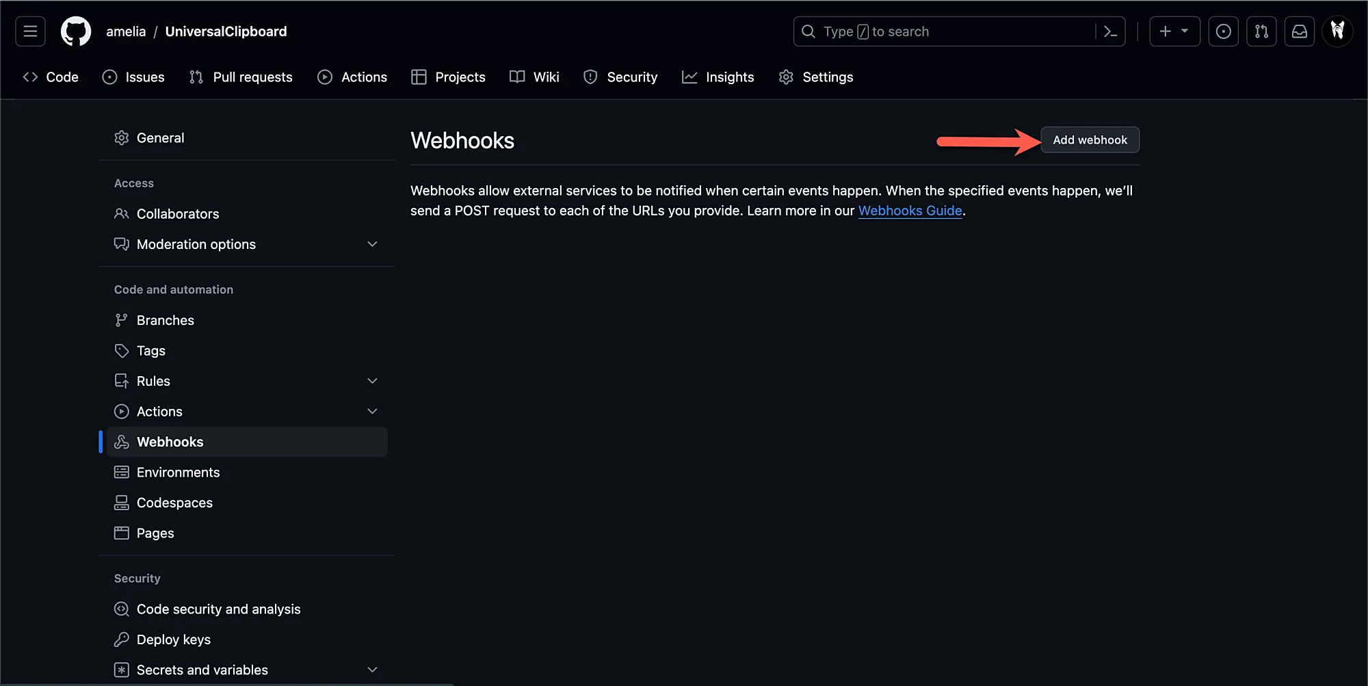Viewport: 1368px width, 686px height.
Task: Click the Add webhook button
Action: tap(1090, 140)
